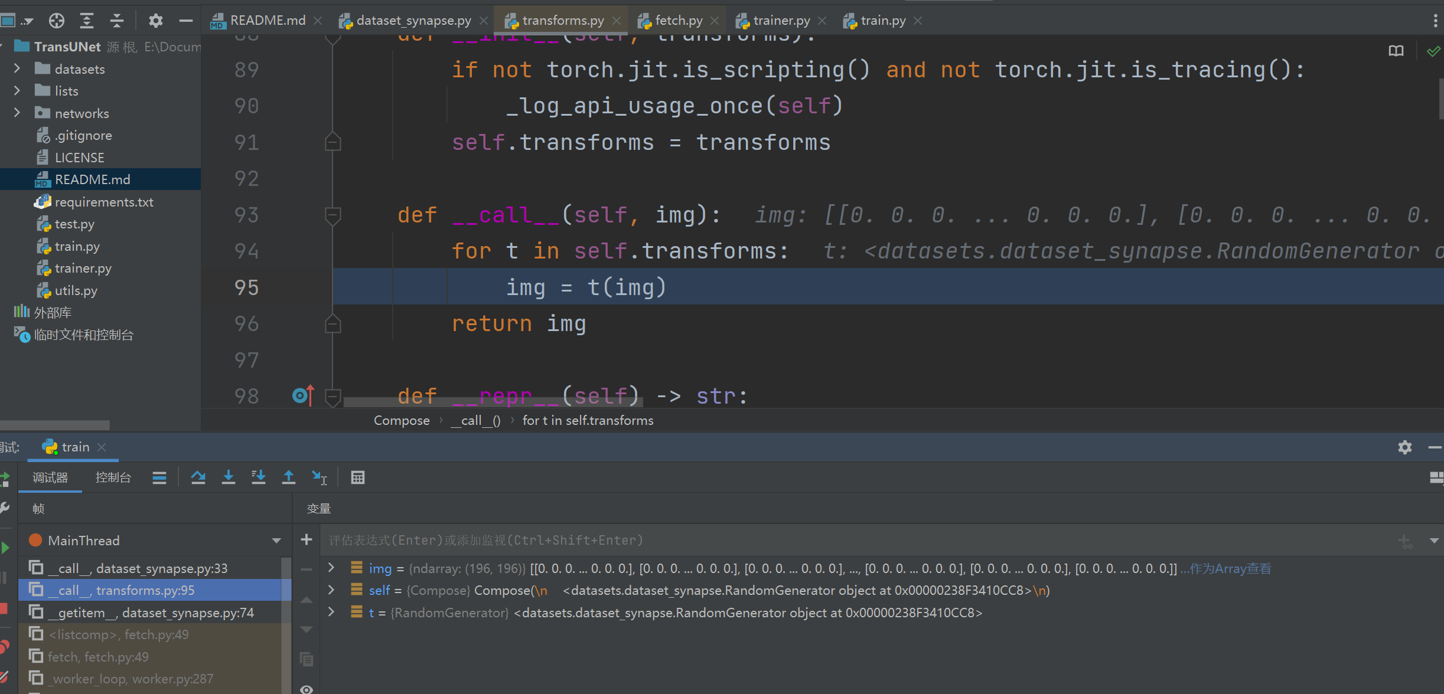This screenshot has height=694, width=1444.
Task: Open the MainThread thread dropdown
Action: pos(276,541)
